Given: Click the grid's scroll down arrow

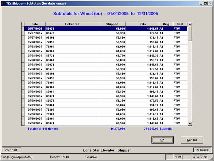Looking at the screenshot, I should pos(190,123).
